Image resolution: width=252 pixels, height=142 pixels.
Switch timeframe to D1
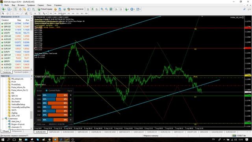pyautogui.click(x=78, y=13)
